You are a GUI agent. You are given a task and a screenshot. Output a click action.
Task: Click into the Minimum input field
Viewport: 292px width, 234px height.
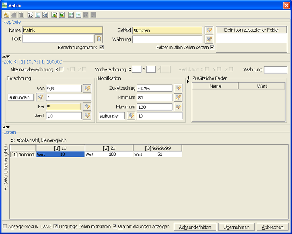155,97
